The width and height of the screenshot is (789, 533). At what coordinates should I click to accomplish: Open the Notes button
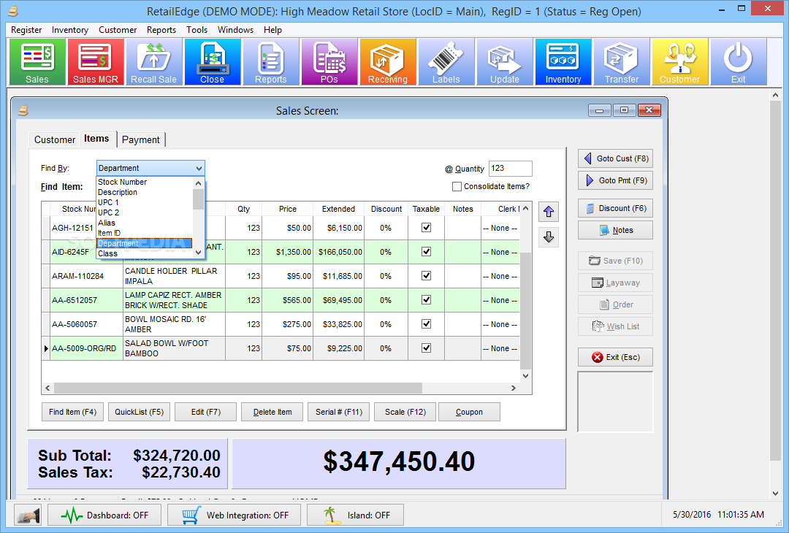pyautogui.click(x=615, y=230)
